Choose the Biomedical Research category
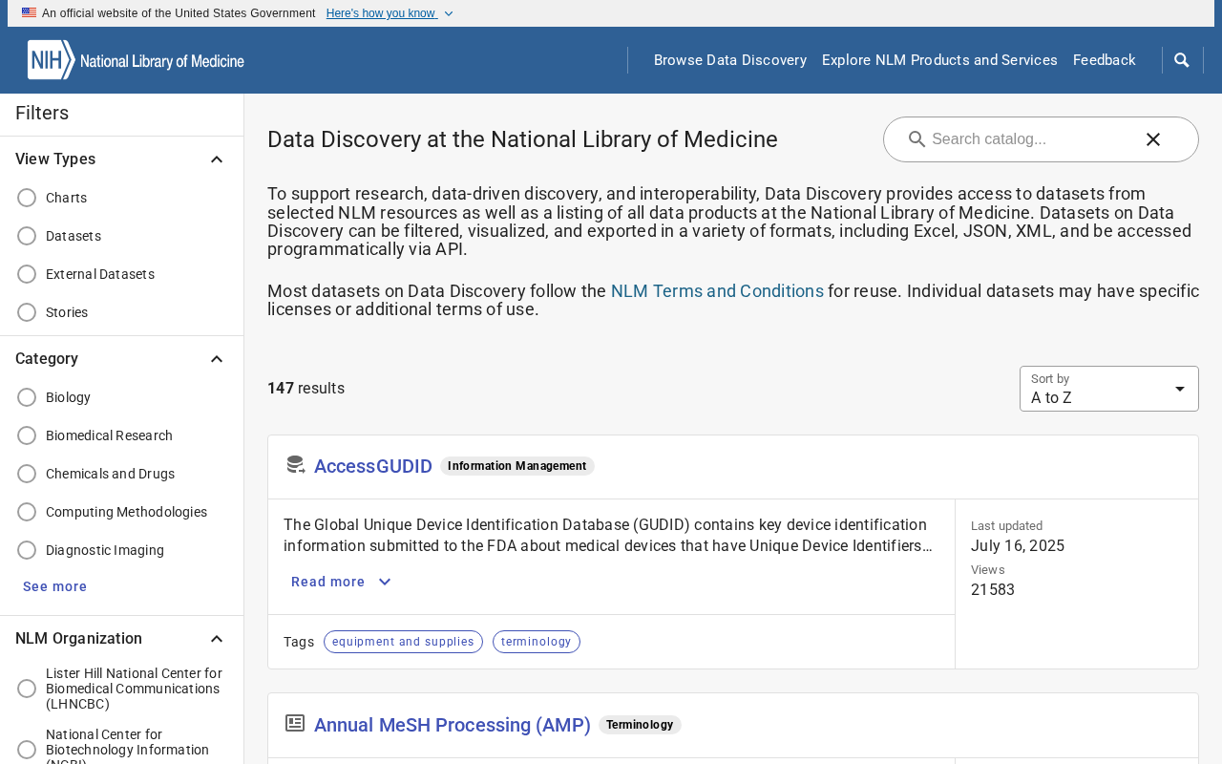Image resolution: width=1222 pixels, height=764 pixels. coord(27,435)
